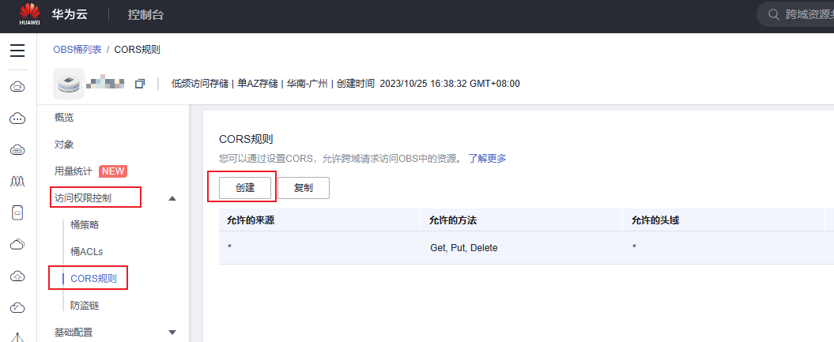Collapse the 访问权限控制 section arrow

point(172,198)
